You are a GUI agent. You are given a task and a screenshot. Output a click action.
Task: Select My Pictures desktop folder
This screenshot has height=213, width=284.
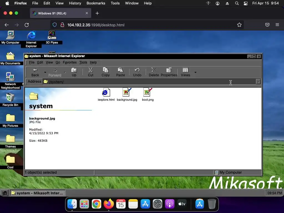[x=10, y=121]
